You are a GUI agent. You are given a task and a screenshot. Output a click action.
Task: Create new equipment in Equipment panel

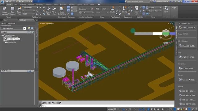pos(124,10)
